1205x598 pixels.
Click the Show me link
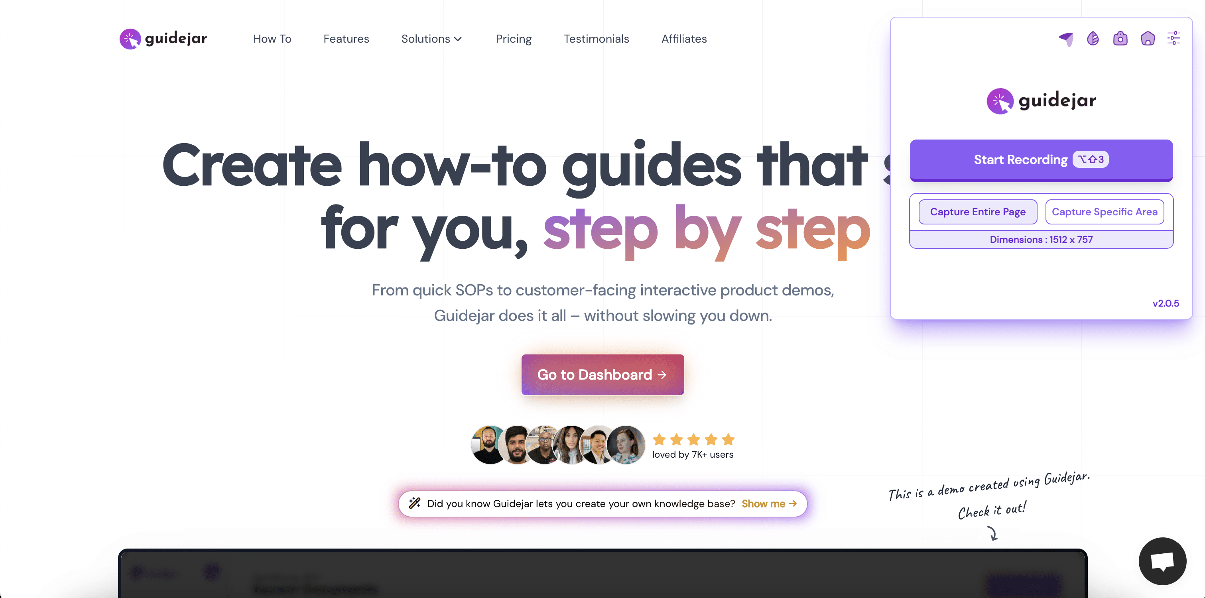(x=769, y=504)
